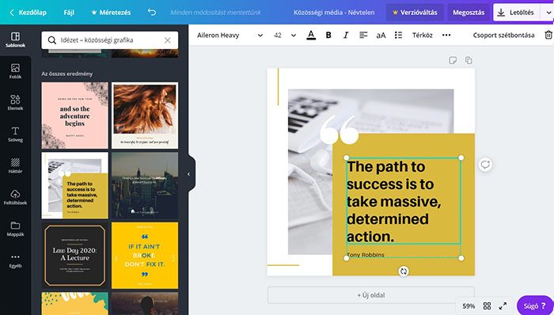Click the Közösségi média - Névtelen title
This screenshot has height=315, width=554.
(334, 13)
